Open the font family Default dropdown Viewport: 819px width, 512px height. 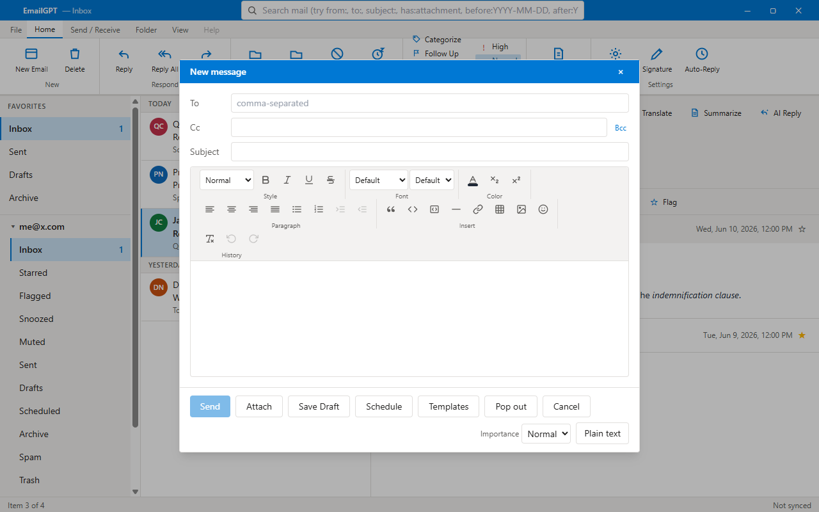tap(379, 180)
